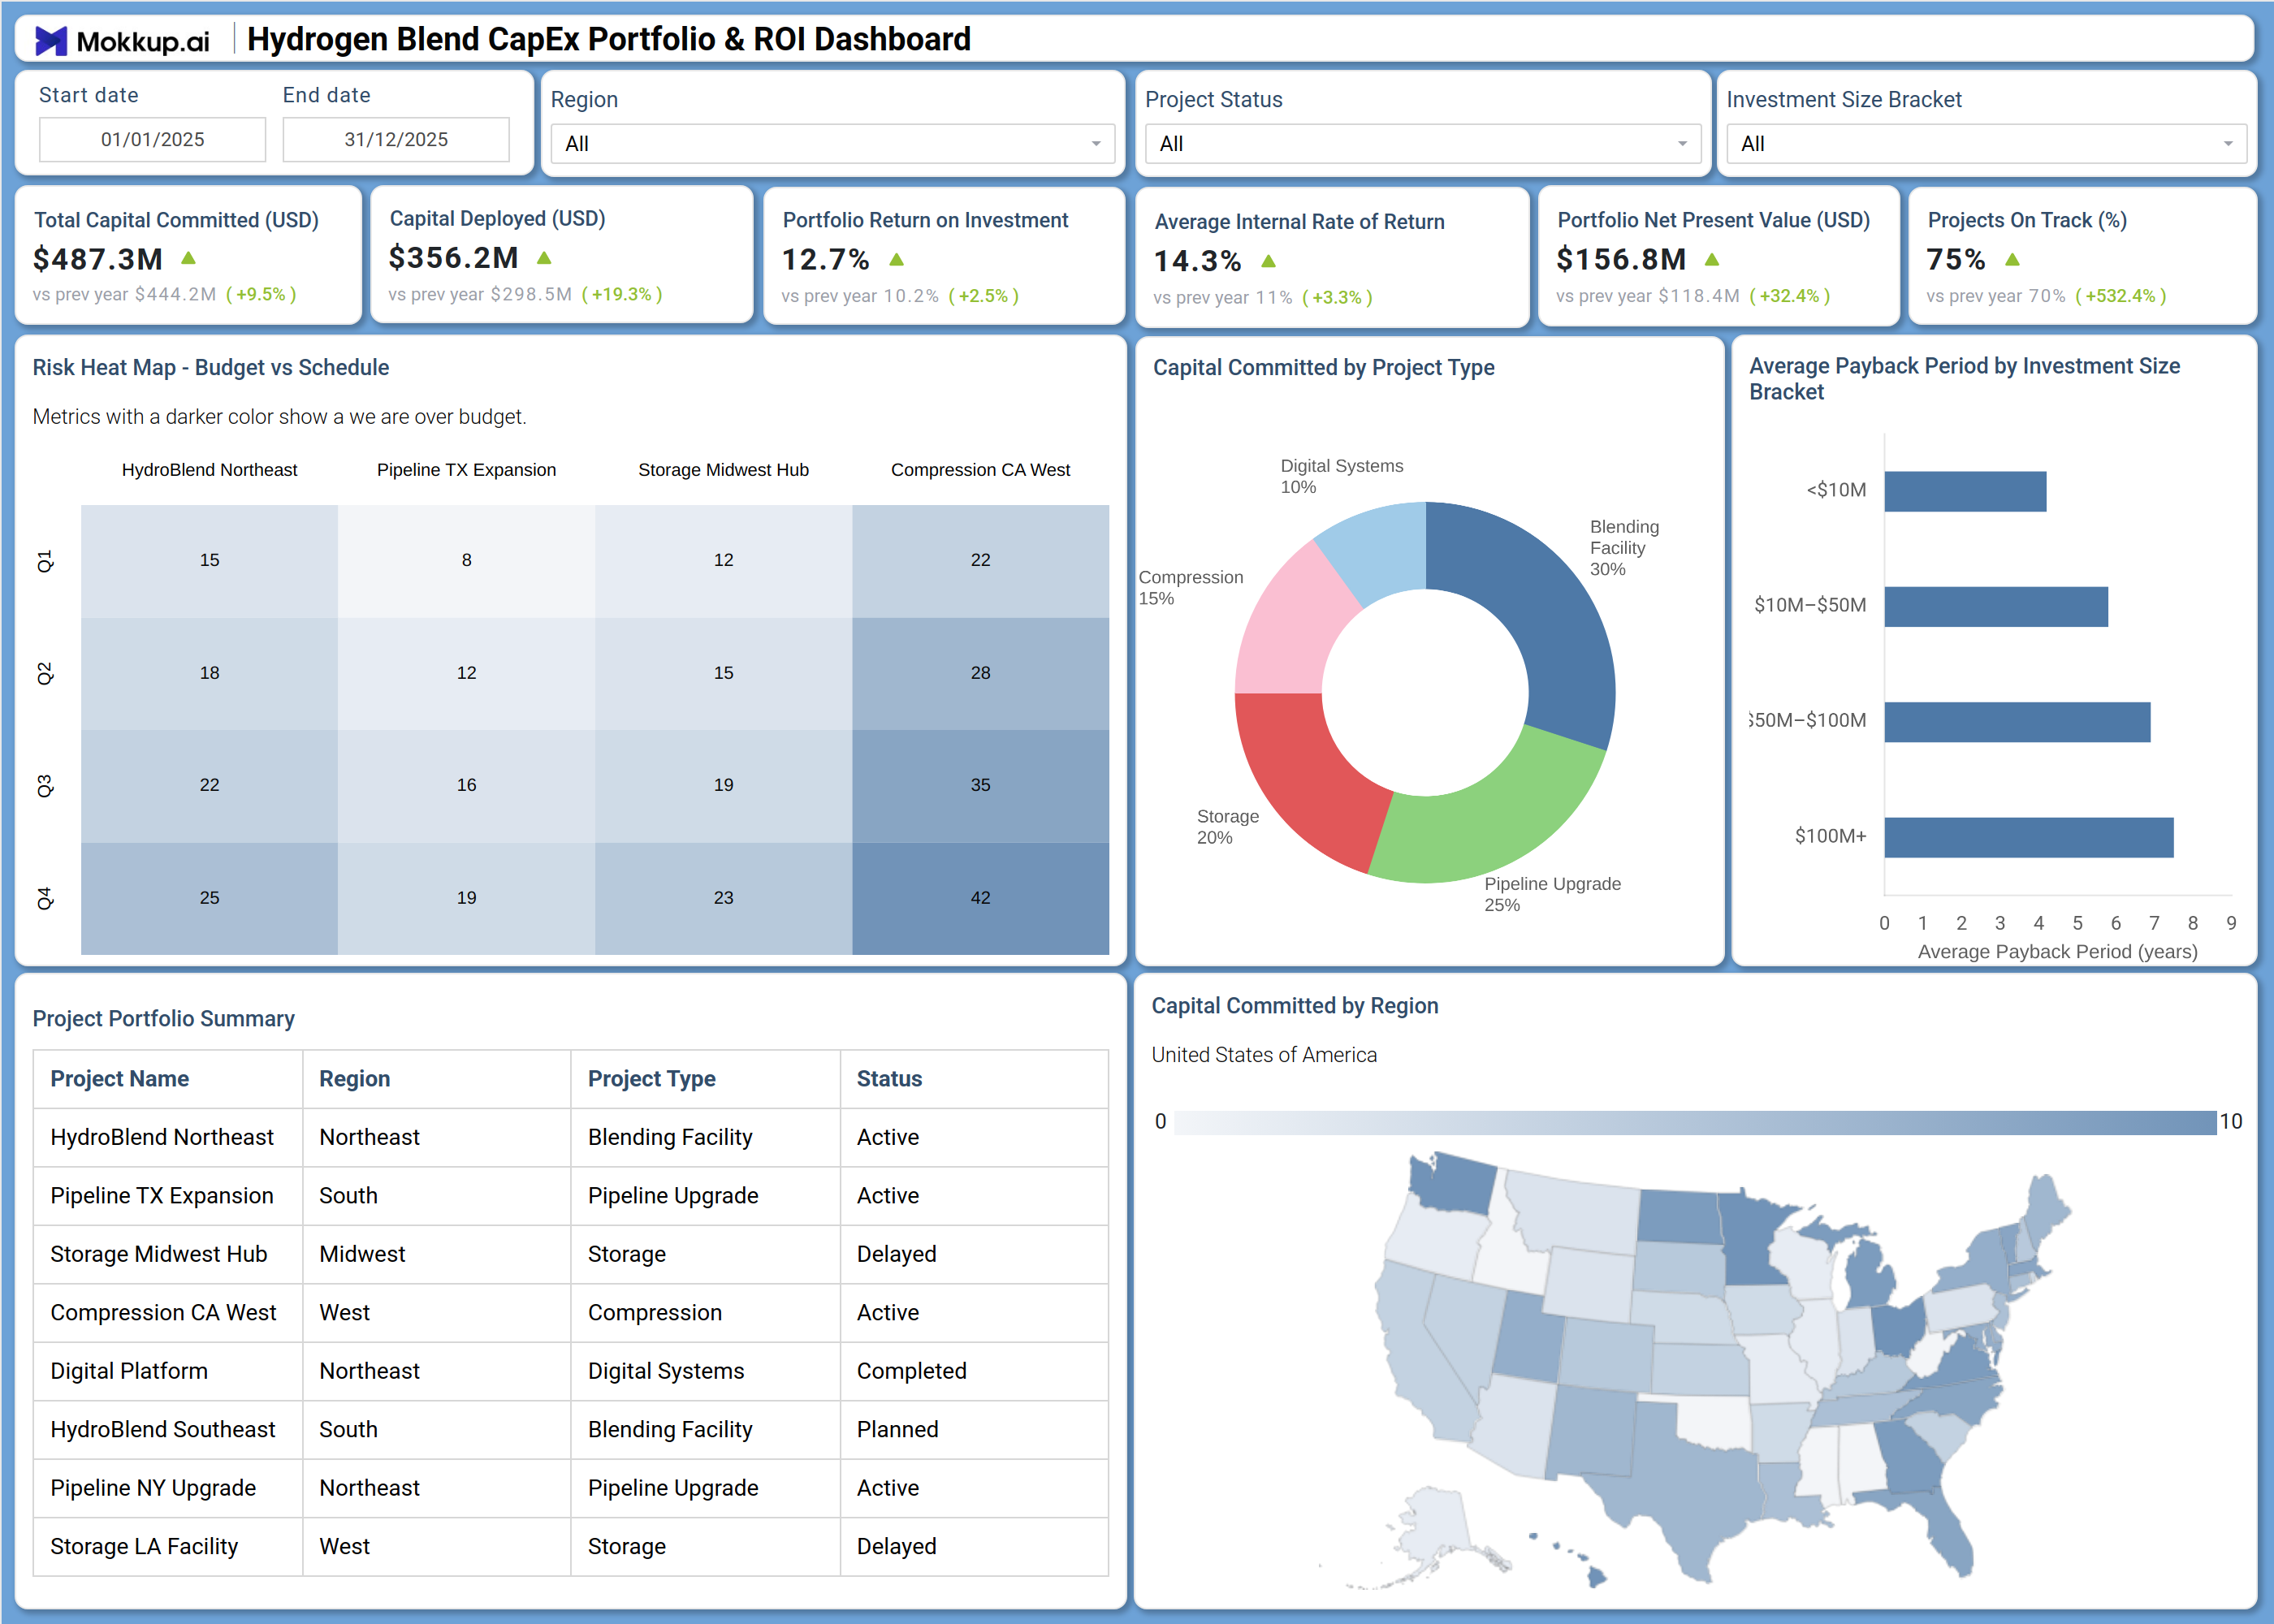The height and width of the screenshot is (1624, 2274).
Task: Click the <$10M payback bar
Action: (1965, 491)
